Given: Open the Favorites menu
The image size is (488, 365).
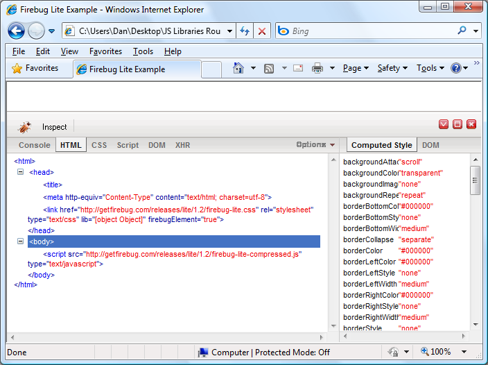Looking at the screenshot, I should click(105, 51).
